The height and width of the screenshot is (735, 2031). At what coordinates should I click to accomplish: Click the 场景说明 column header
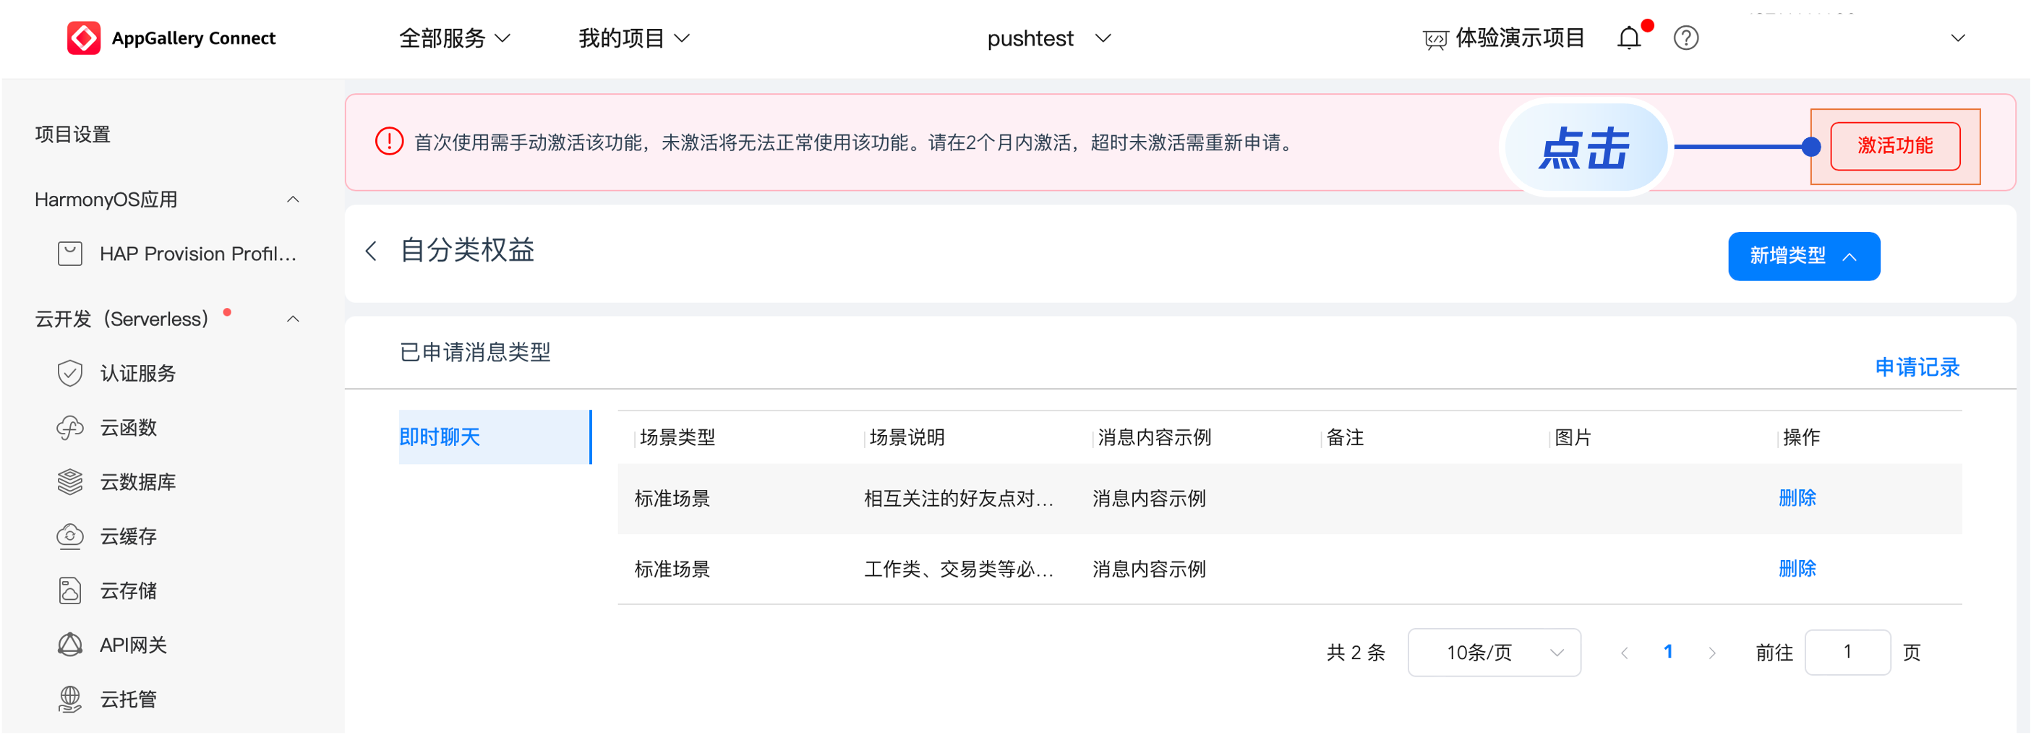tap(907, 437)
